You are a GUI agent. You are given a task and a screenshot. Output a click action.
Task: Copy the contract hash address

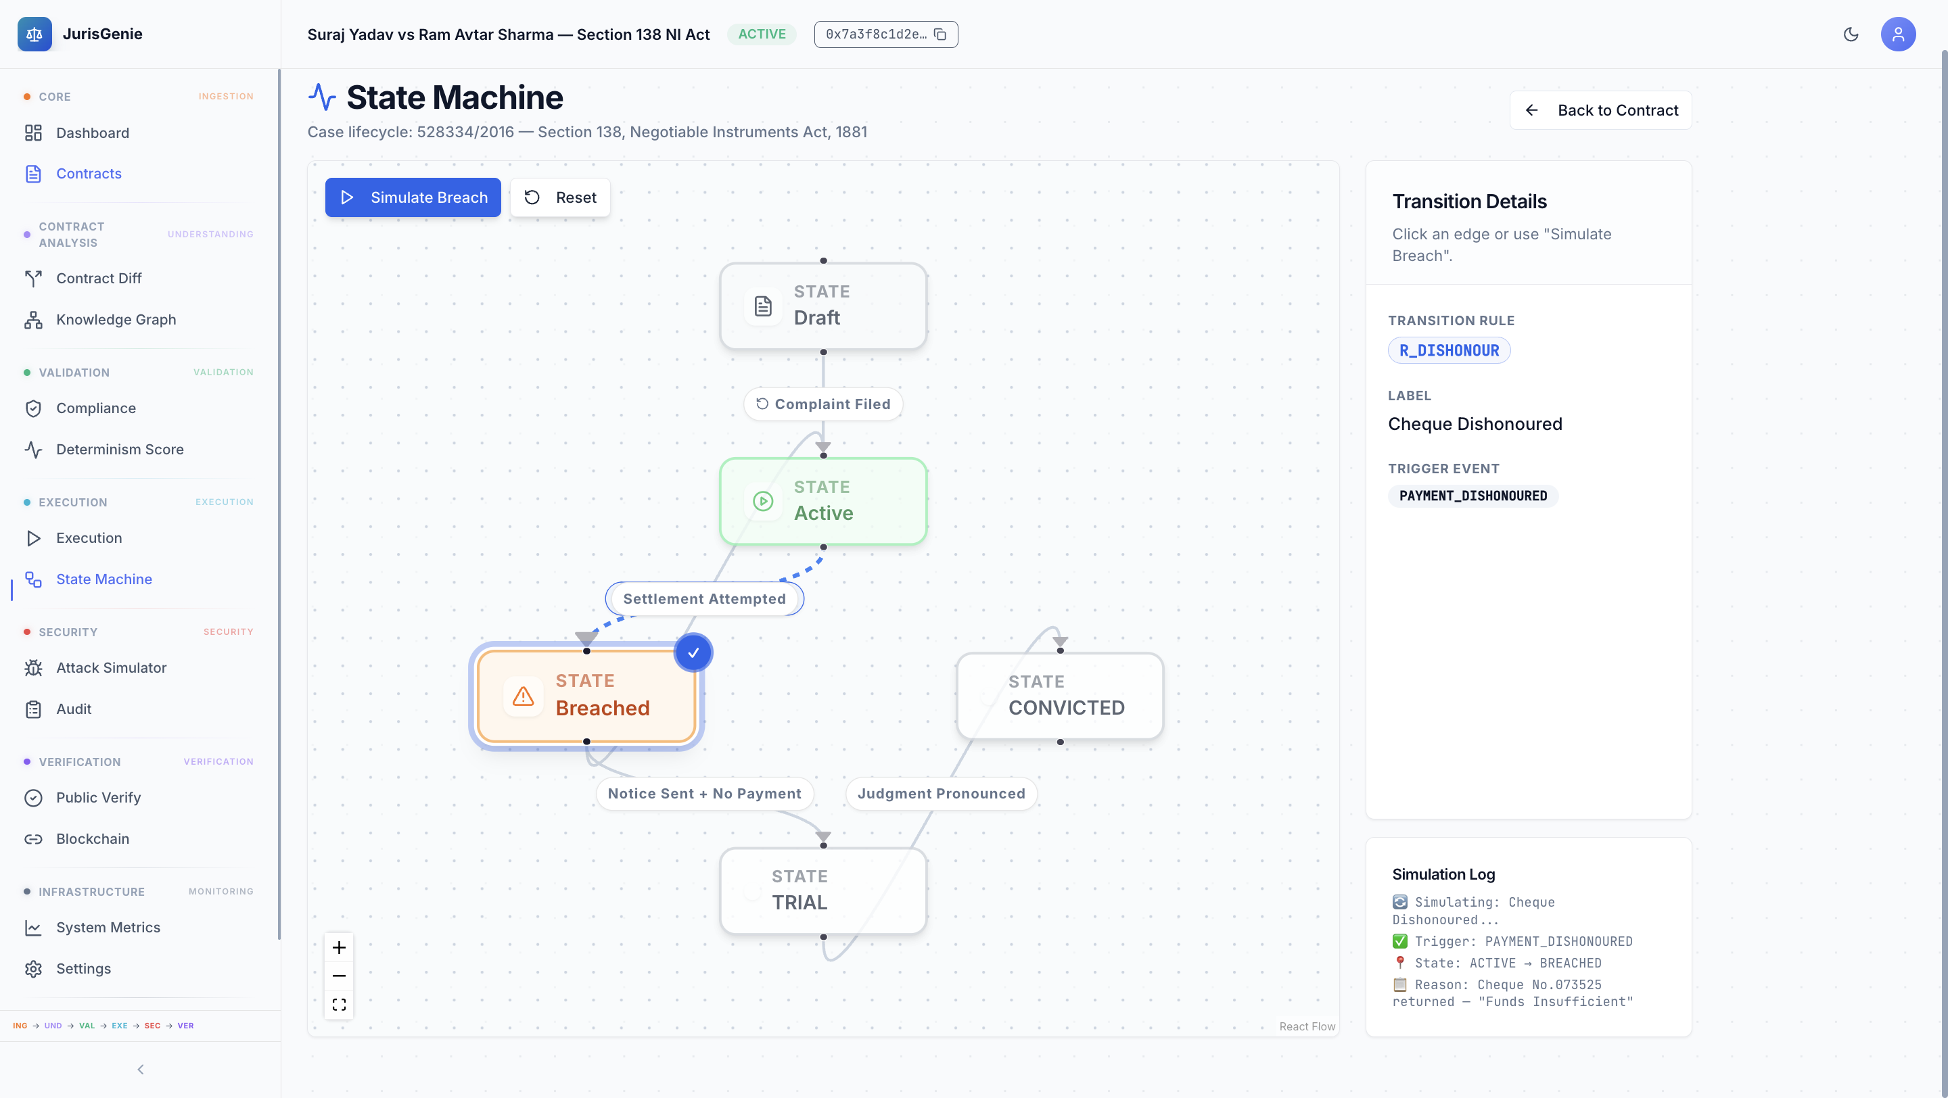click(x=940, y=34)
